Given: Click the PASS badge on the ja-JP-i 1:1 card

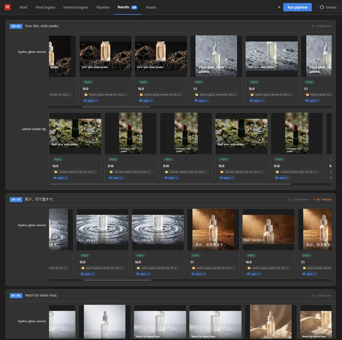Looking at the screenshot, I should tap(196, 256).
